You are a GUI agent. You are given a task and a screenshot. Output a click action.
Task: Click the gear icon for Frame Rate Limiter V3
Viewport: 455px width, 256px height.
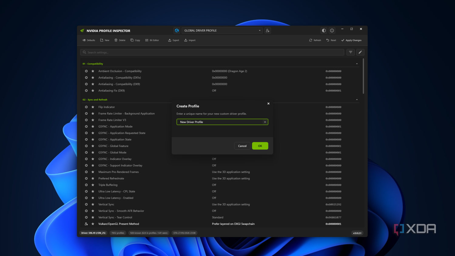(x=86, y=120)
